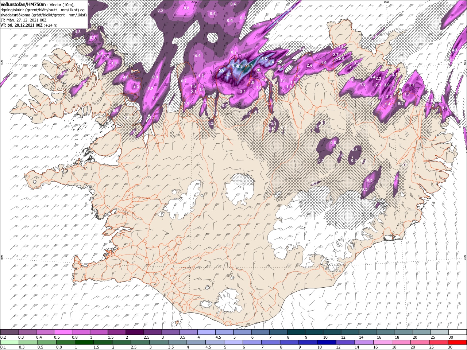
Task: Click the 'rigning/skúrir' legend description line
Action: [x=43, y=10]
